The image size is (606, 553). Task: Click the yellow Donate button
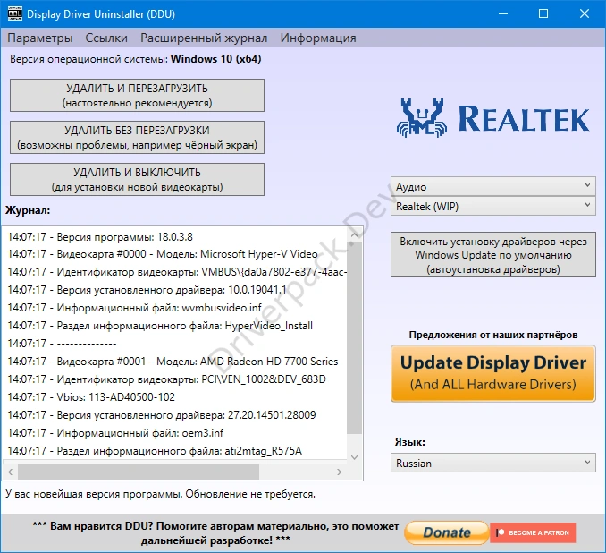point(447,532)
